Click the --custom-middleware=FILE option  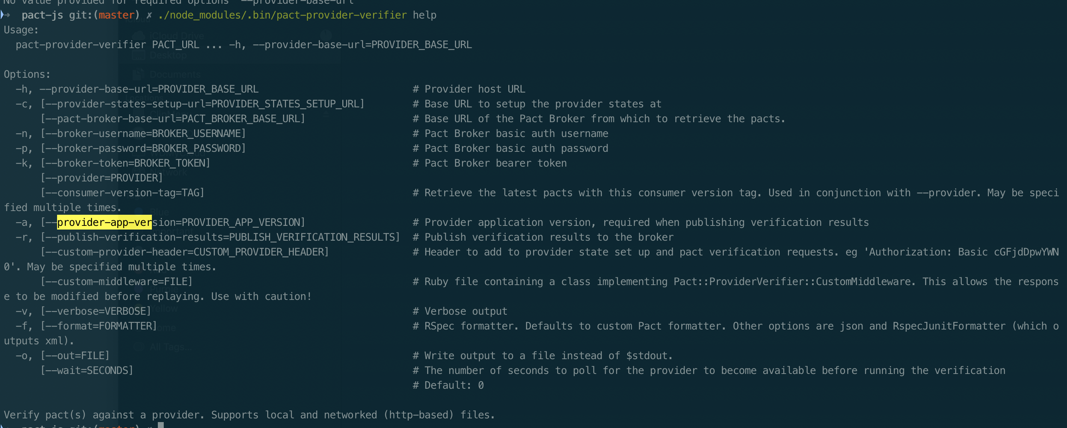point(116,281)
